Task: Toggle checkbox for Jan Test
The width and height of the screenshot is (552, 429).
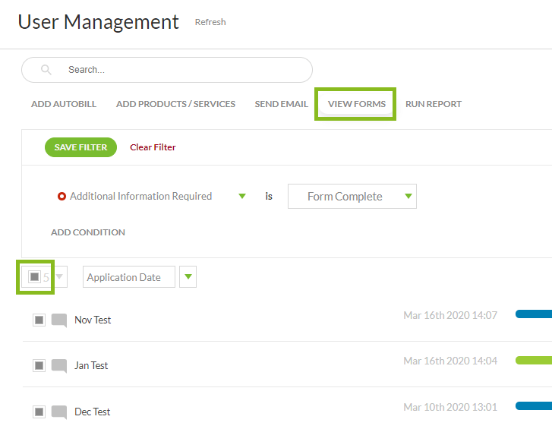Action: pyautogui.click(x=39, y=366)
